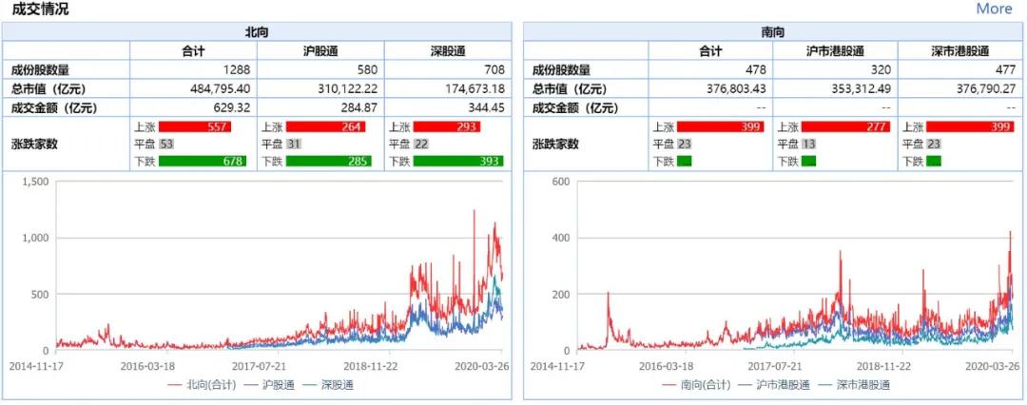
Task: Click the 1,000 y-axis label in 北向 chart
Action: pyautogui.click(x=35, y=239)
